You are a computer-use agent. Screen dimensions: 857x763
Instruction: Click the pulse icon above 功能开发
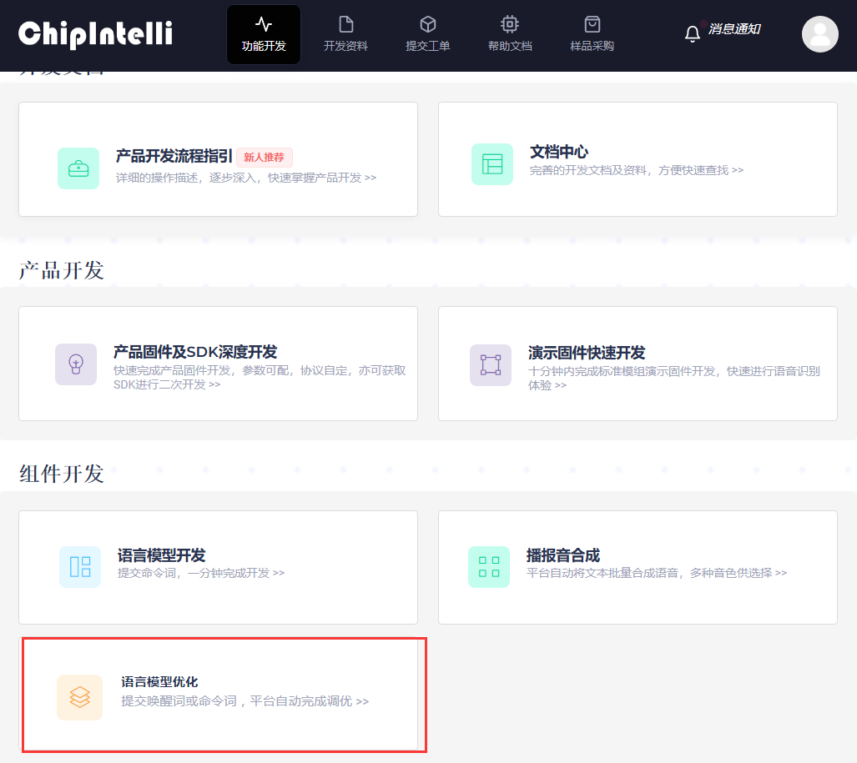(264, 24)
